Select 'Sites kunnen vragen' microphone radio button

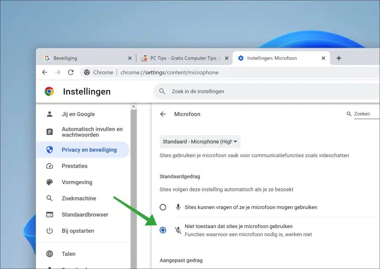(x=163, y=207)
